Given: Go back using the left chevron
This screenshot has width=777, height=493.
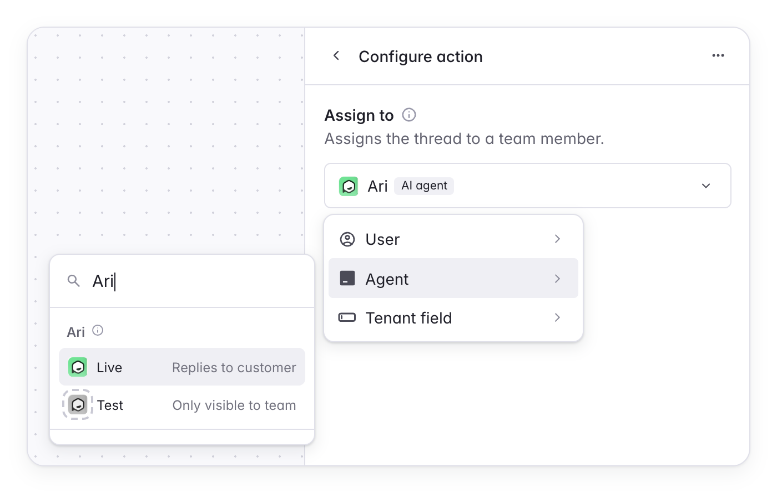Looking at the screenshot, I should (x=336, y=56).
